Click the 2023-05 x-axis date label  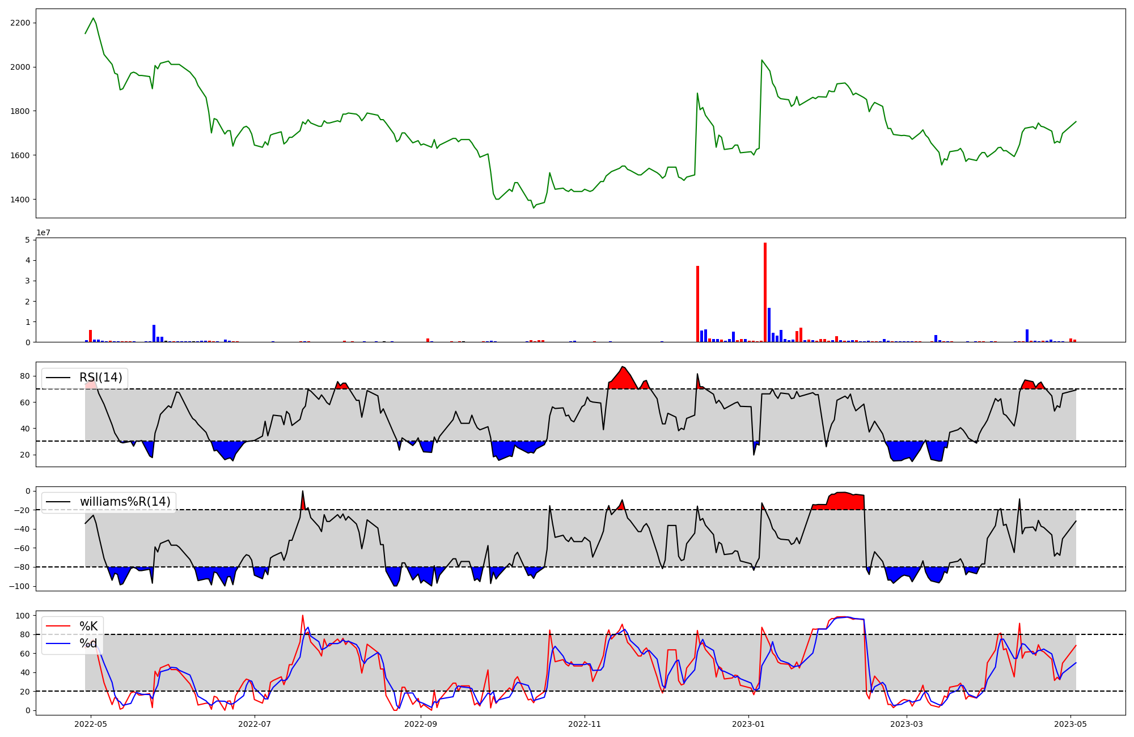pos(1070,724)
